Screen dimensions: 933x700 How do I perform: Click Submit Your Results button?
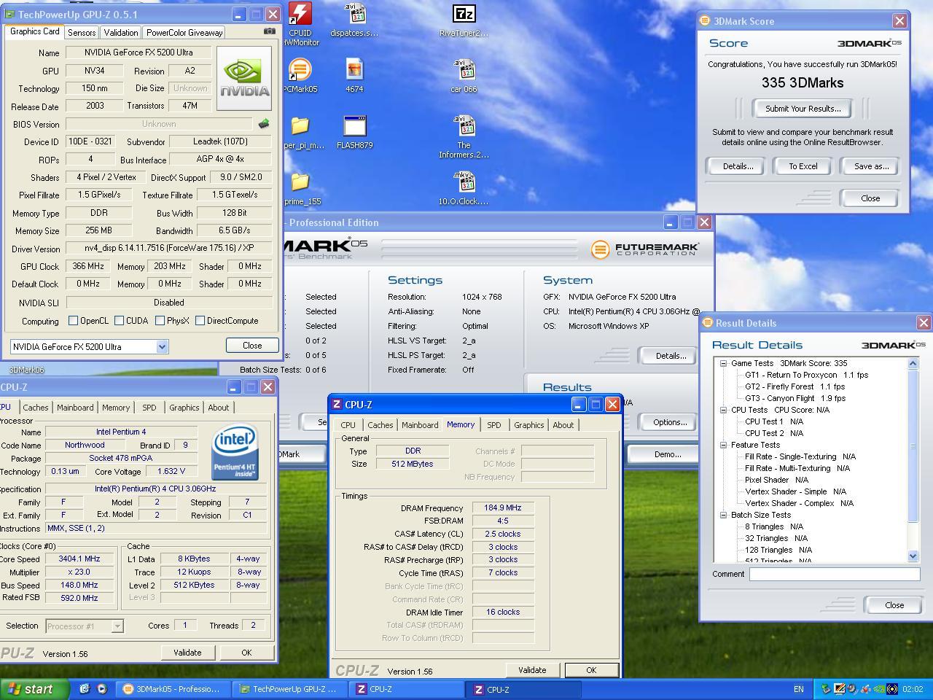click(x=803, y=109)
